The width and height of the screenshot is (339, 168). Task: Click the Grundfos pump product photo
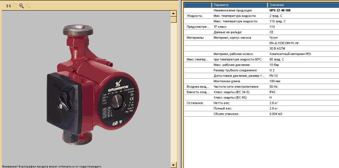[92, 85]
